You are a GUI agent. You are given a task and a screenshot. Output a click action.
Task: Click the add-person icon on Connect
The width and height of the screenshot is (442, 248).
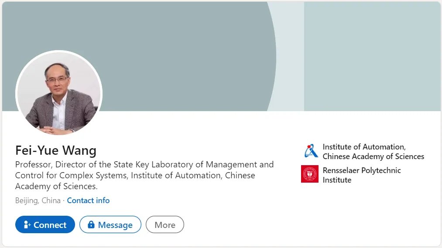coord(27,225)
